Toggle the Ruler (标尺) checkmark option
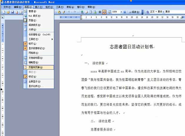185x136 pixels. click(39, 44)
